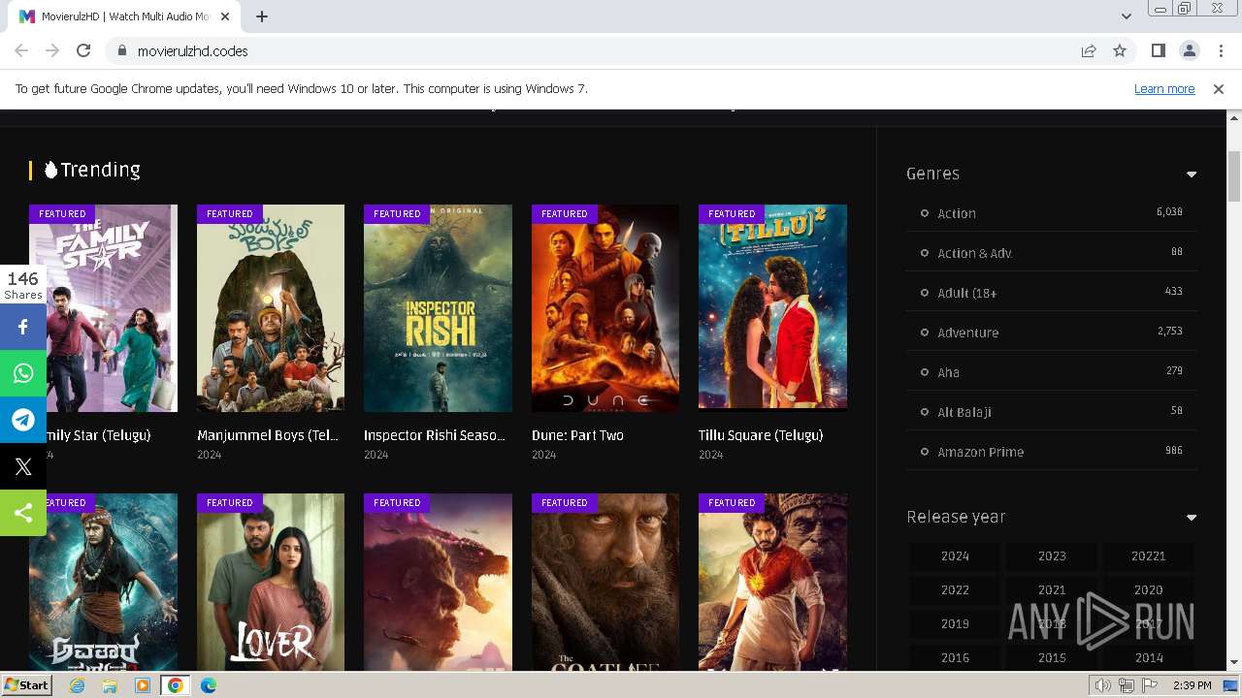Open the Godzilla Kong movie poster
Viewport: 1242px width, 698px height.
click(438, 582)
